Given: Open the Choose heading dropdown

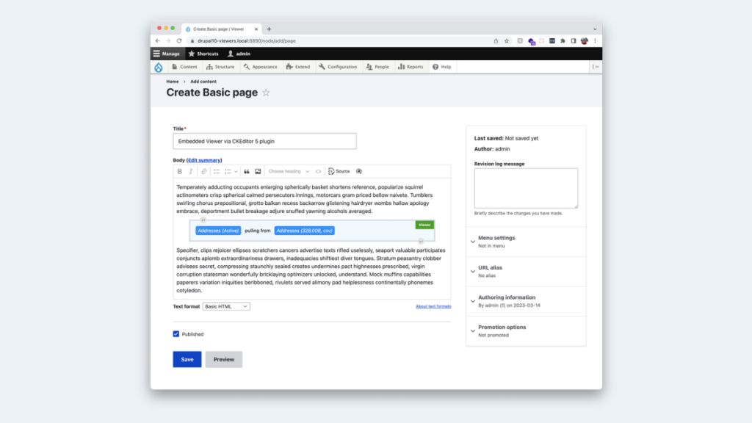Looking at the screenshot, I should [x=288, y=171].
